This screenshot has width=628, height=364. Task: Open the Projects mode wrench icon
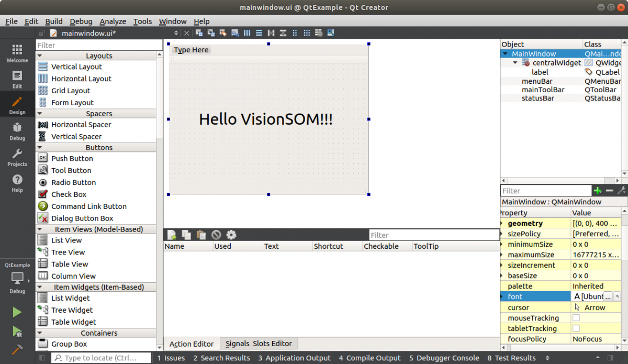point(17,157)
